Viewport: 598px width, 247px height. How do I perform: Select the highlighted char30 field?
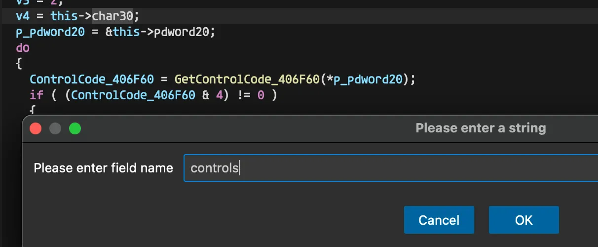pos(112,16)
